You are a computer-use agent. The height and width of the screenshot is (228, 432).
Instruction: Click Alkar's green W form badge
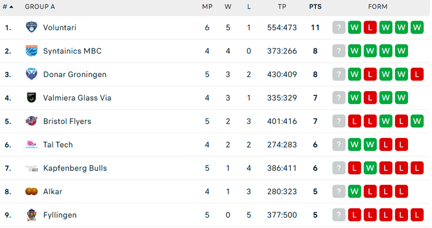tap(355, 192)
